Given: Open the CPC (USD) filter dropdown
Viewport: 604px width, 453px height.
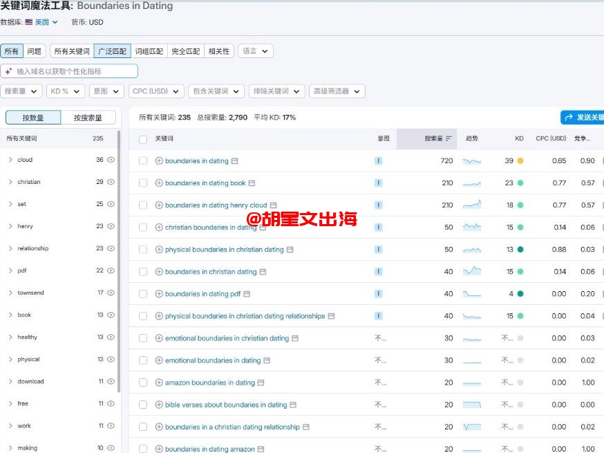Looking at the screenshot, I should 156,91.
